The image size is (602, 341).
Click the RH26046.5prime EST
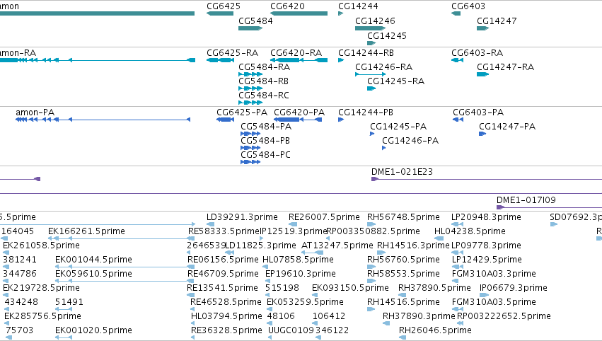(x=403, y=337)
